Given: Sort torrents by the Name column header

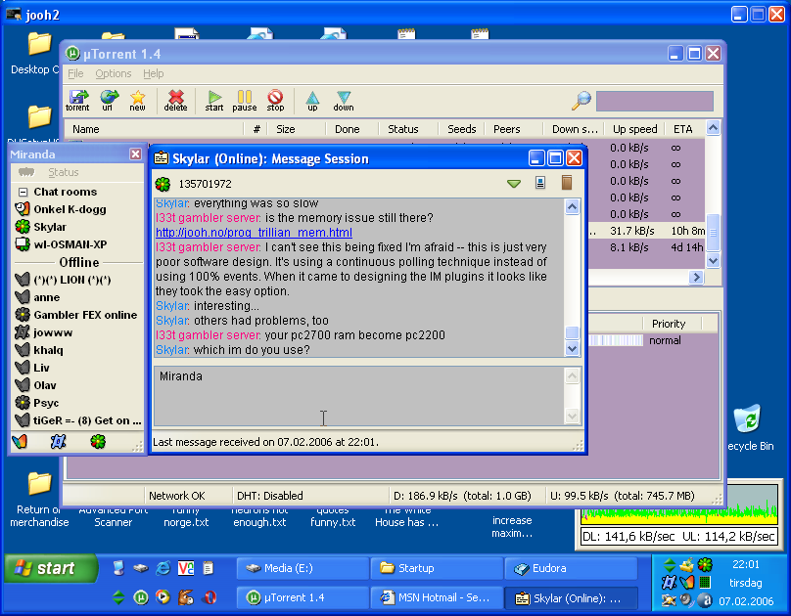Looking at the screenshot, I should pos(155,129).
